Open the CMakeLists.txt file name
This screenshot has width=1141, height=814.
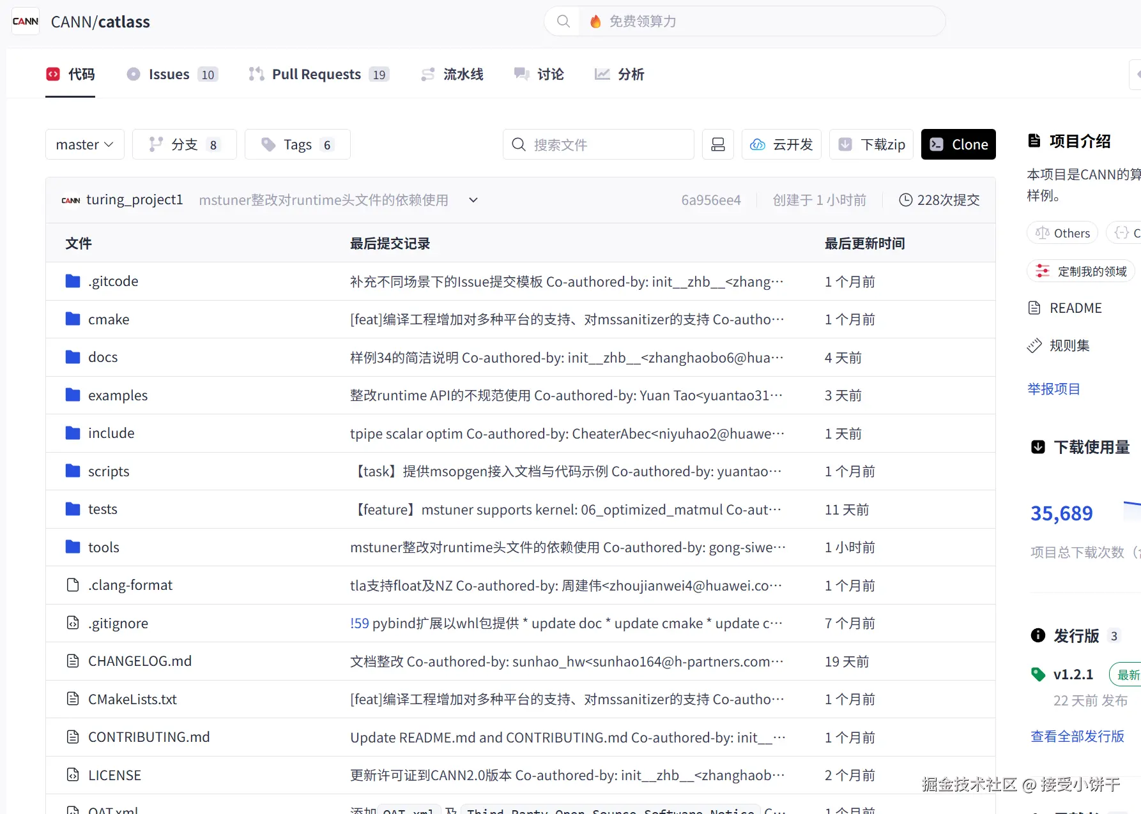pyautogui.click(x=132, y=699)
